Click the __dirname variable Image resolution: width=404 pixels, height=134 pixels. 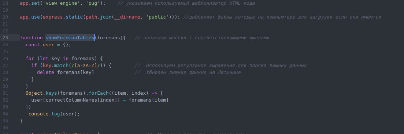click(127, 17)
